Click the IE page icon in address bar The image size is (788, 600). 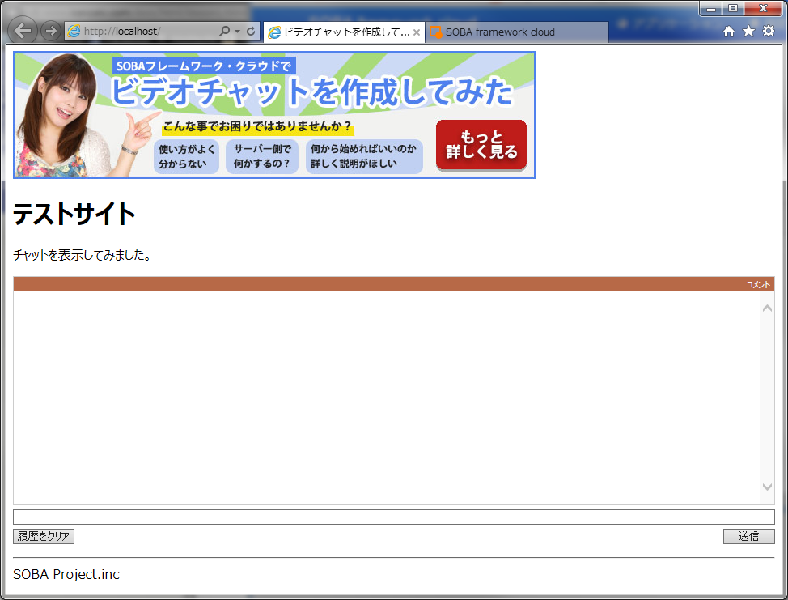(x=74, y=32)
